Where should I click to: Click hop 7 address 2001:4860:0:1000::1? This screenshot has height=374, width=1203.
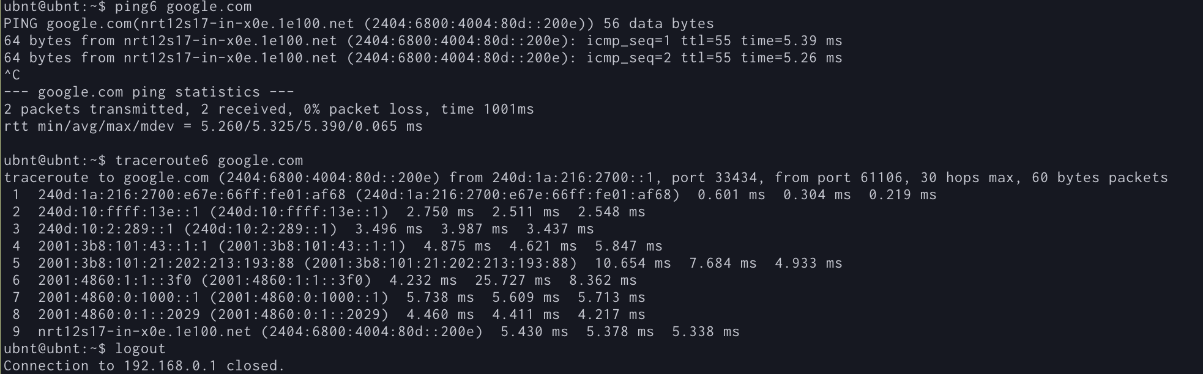click(x=119, y=298)
